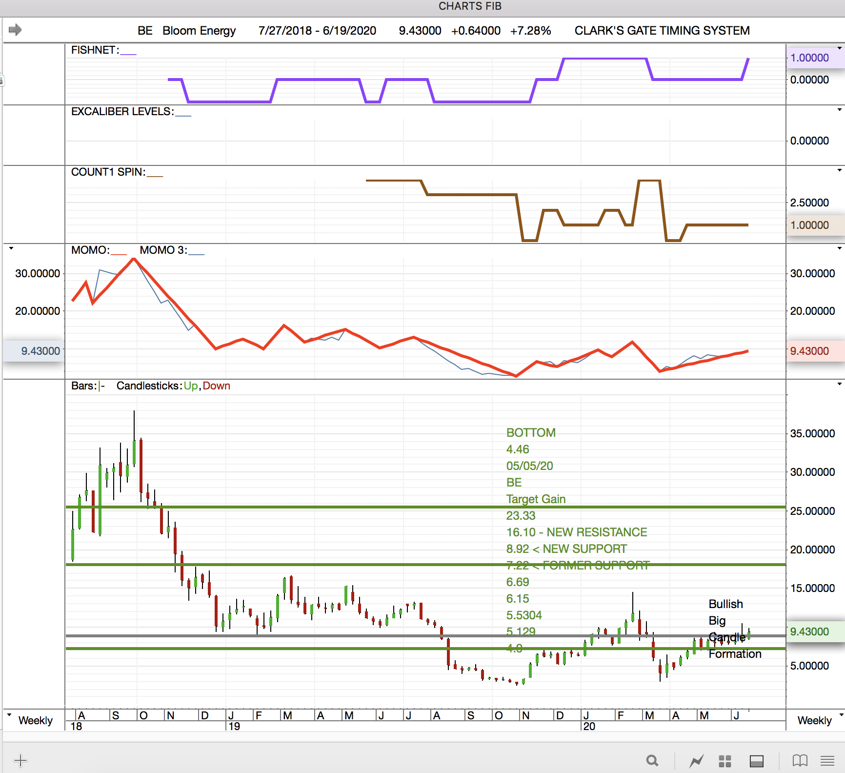Screen dimensions: 845x773
Task: Open the MOMO pane right-side dropdown arrow
Action: (839, 248)
